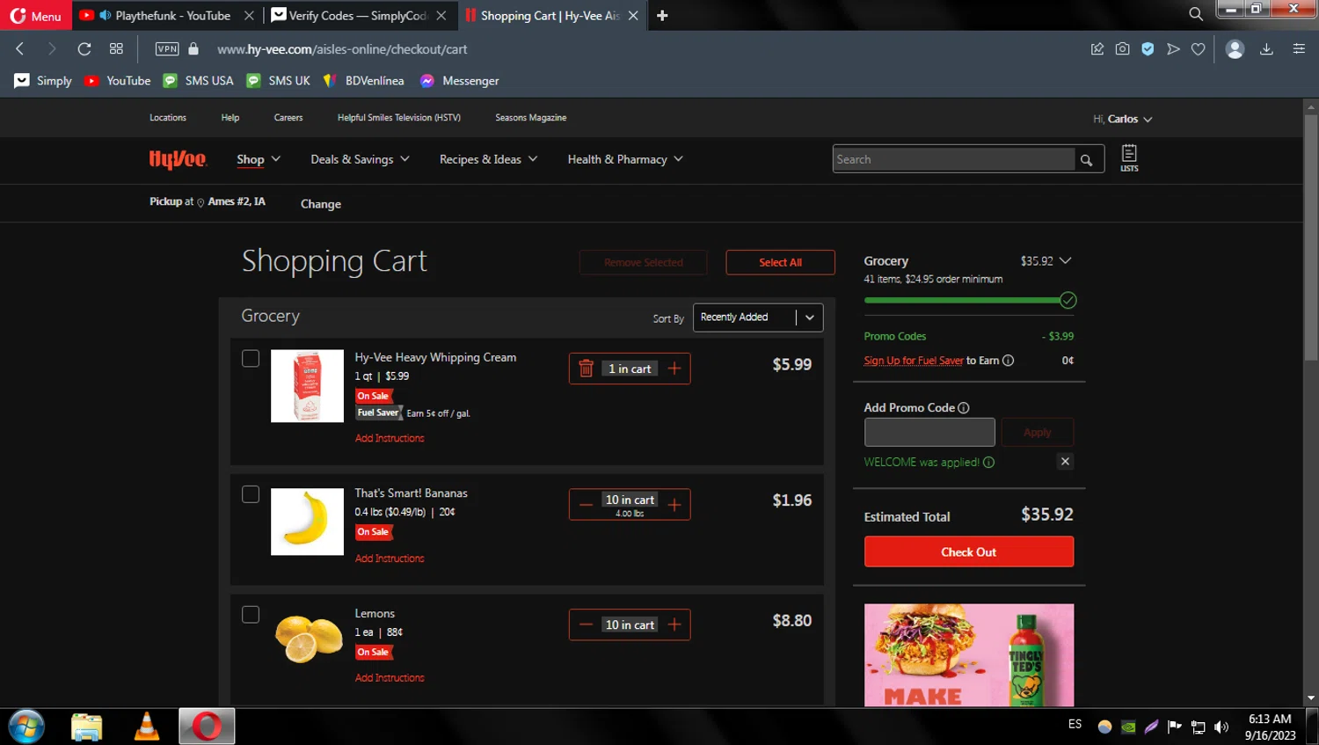Remove the WELCOME promo code with X
Image resolution: width=1319 pixels, height=745 pixels.
1065,462
